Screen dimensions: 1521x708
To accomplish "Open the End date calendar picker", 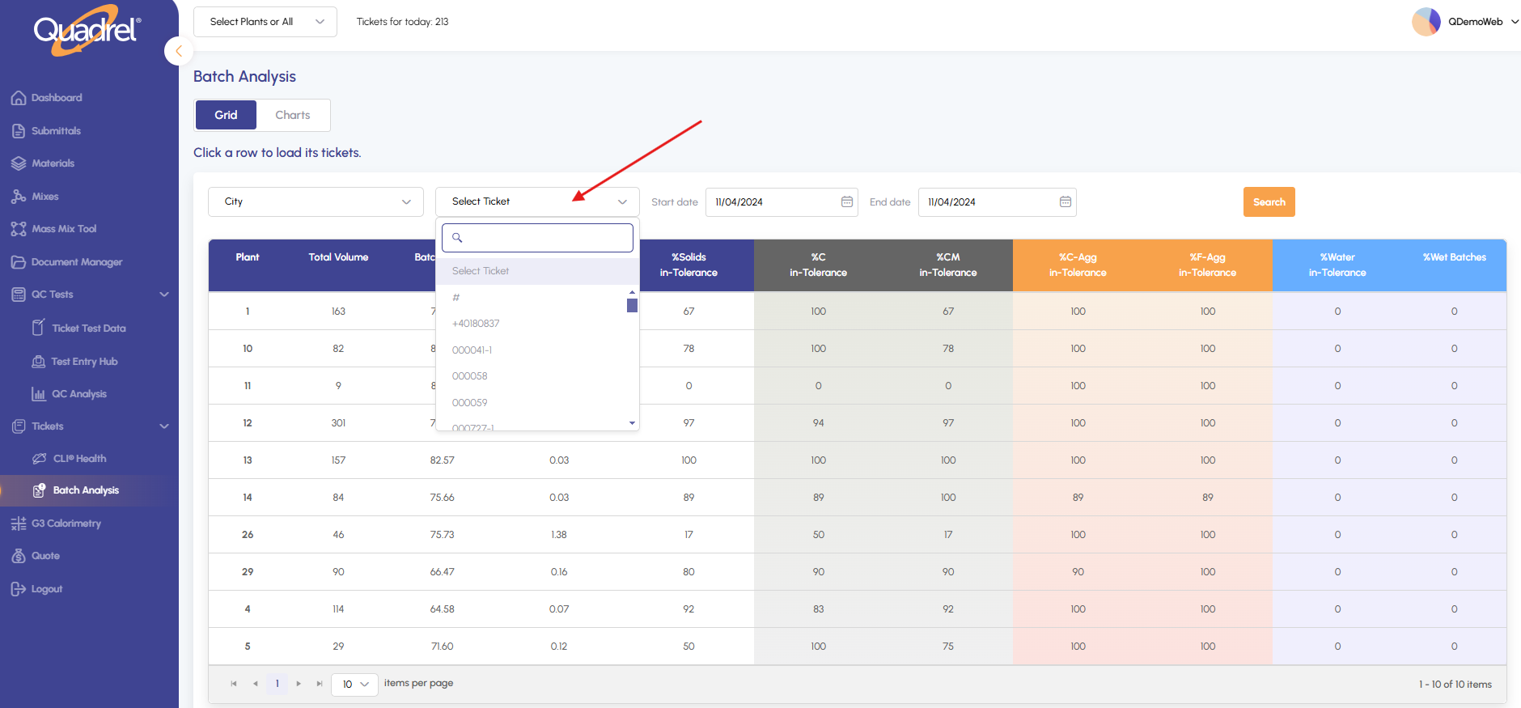I will pos(1065,202).
